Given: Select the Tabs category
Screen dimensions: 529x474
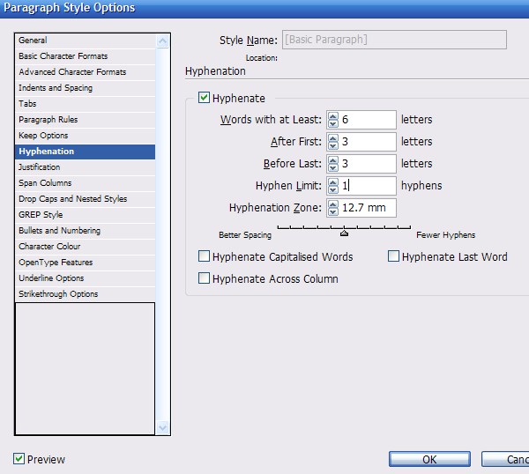Looking at the screenshot, I should pos(86,104).
